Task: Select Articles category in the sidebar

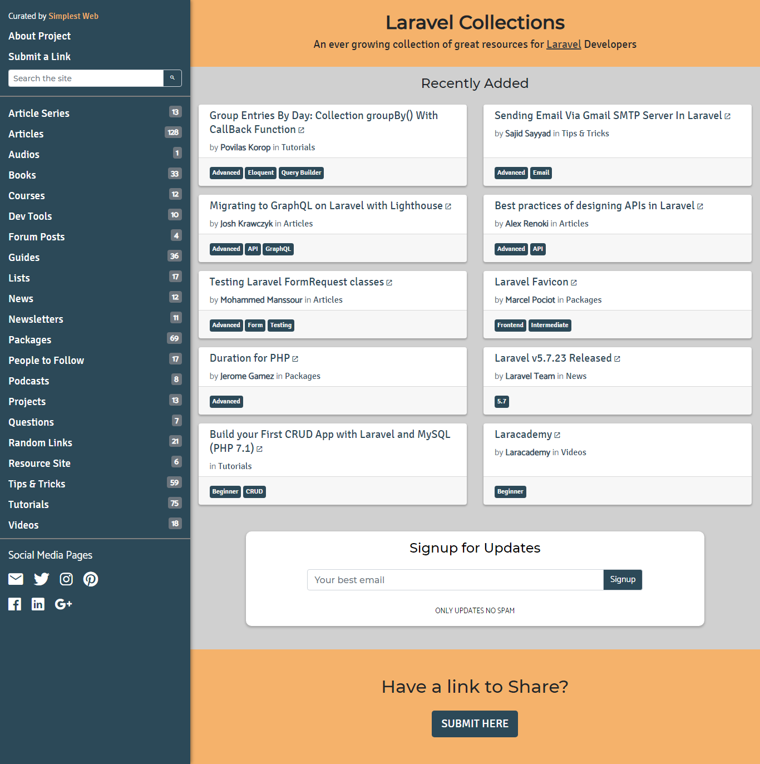Action: pos(26,134)
